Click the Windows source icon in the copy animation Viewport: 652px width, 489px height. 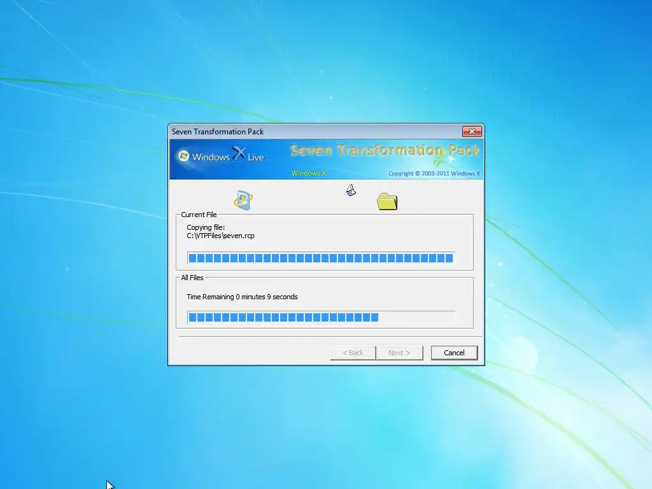pyautogui.click(x=243, y=199)
